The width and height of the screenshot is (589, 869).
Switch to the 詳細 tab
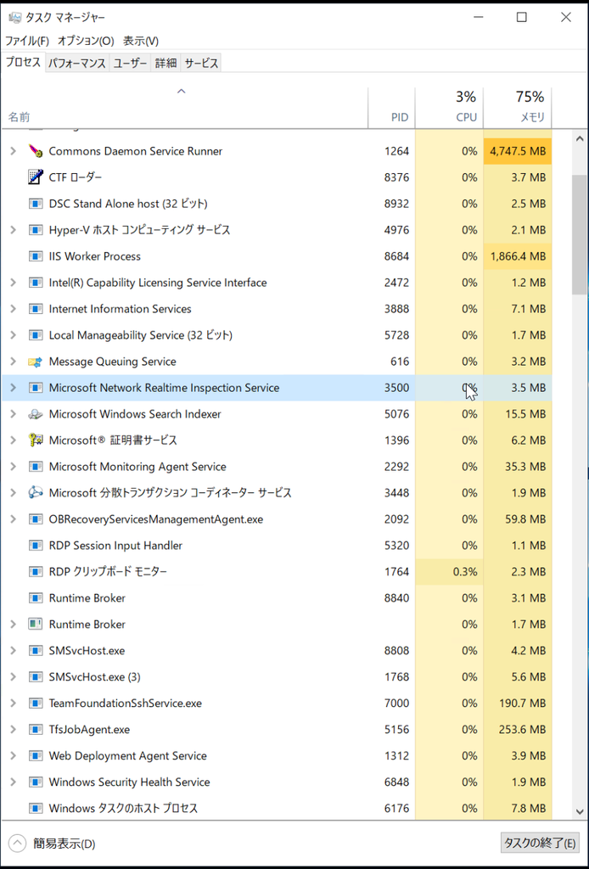click(x=165, y=63)
